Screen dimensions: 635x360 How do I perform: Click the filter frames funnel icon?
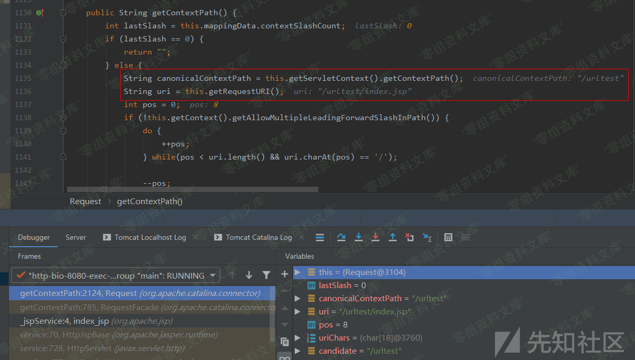(266, 275)
